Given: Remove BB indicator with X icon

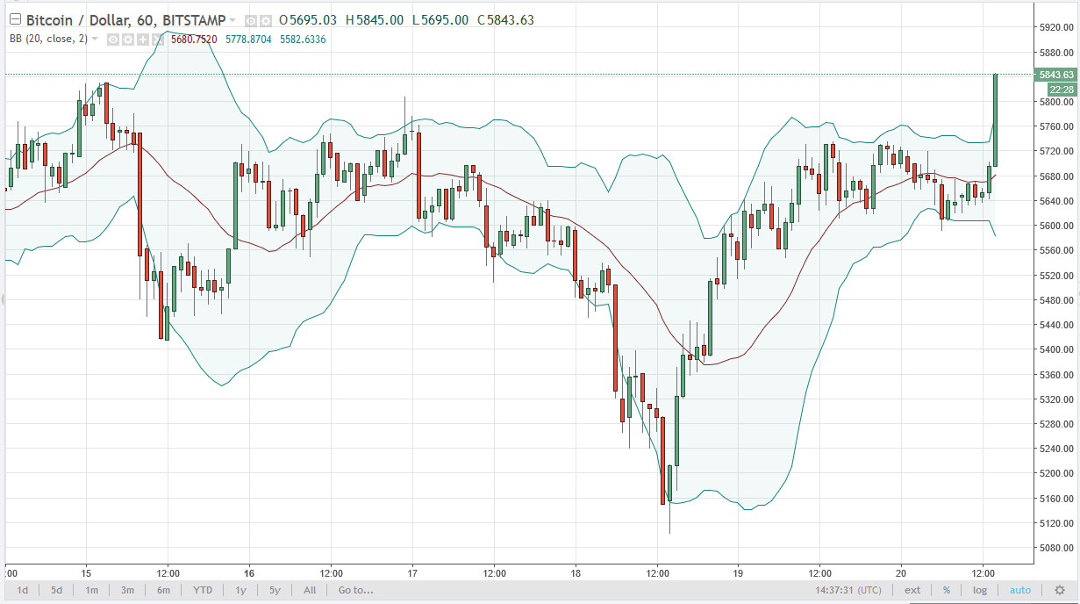Looking at the screenshot, I should tap(158, 39).
